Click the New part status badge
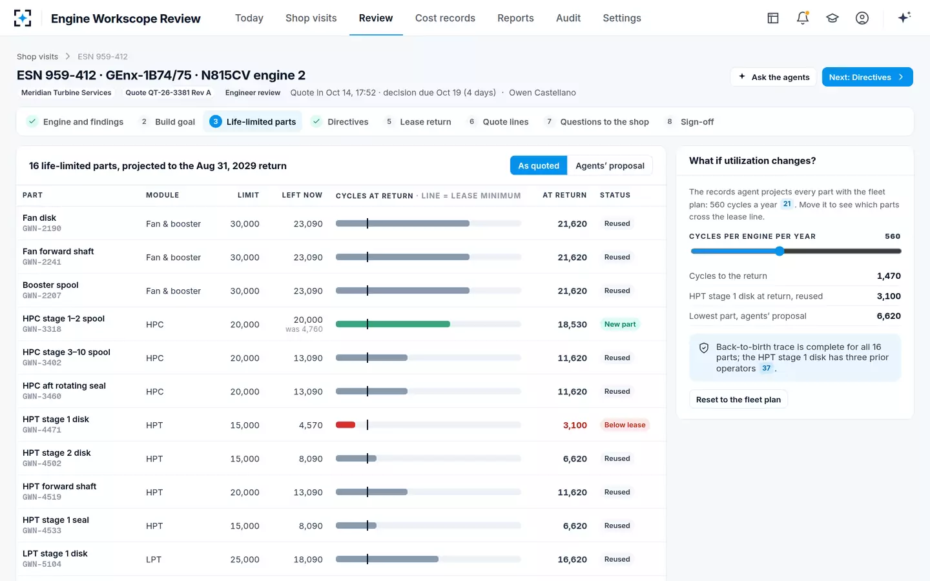 [x=620, y=324]
